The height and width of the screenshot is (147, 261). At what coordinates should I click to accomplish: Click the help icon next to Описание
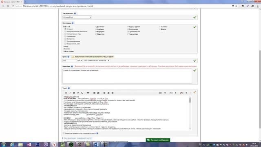click(x=72, y=66)
